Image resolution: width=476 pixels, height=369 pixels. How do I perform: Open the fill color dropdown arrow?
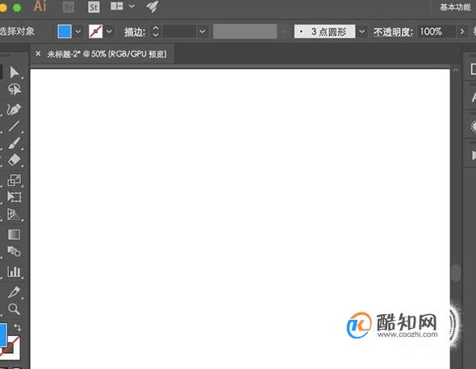tap(78, 31)
